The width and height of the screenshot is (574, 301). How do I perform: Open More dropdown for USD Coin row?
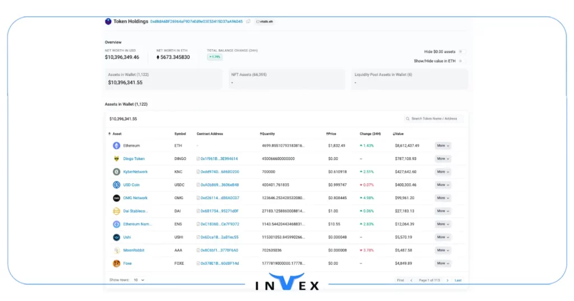[443, 185]
